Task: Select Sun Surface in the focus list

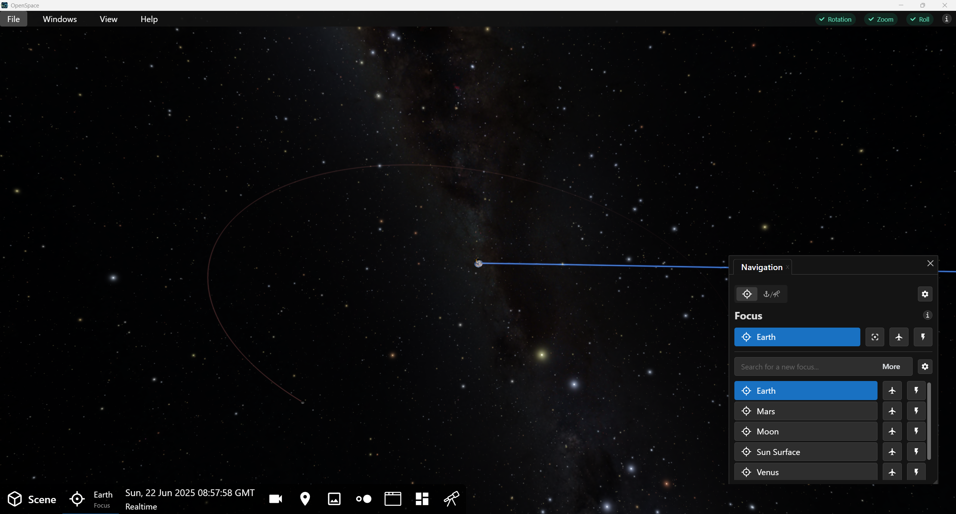Action: coord(806,452)
